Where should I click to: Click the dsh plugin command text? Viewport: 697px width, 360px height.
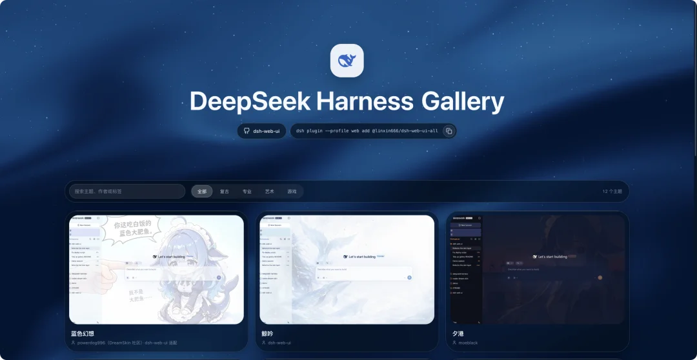[x=367, y=131]
